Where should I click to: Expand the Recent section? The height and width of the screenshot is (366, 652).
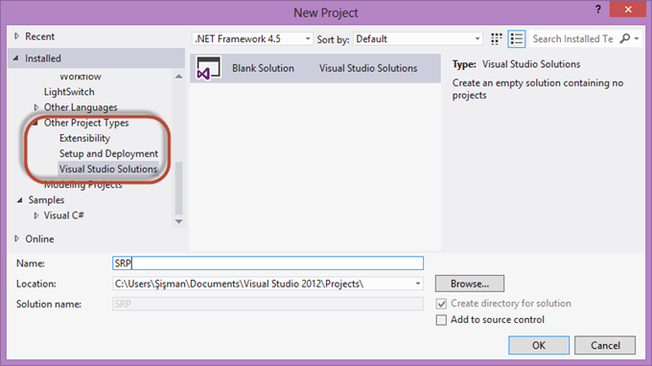click(x=16, y=36)
